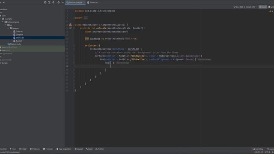Hide the project panel with minus icon
The width and height of the screenshot is (274, 154).
63,3
